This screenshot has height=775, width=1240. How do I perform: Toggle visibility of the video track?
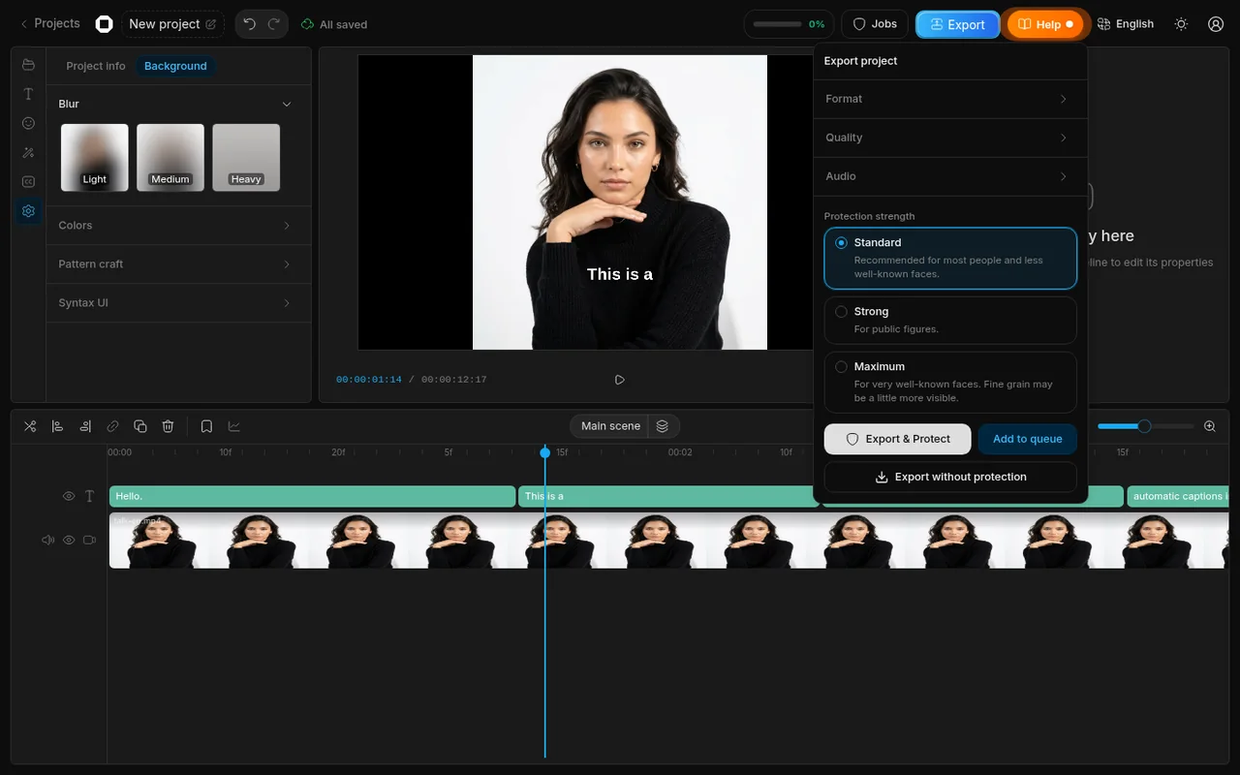point(69,541)
